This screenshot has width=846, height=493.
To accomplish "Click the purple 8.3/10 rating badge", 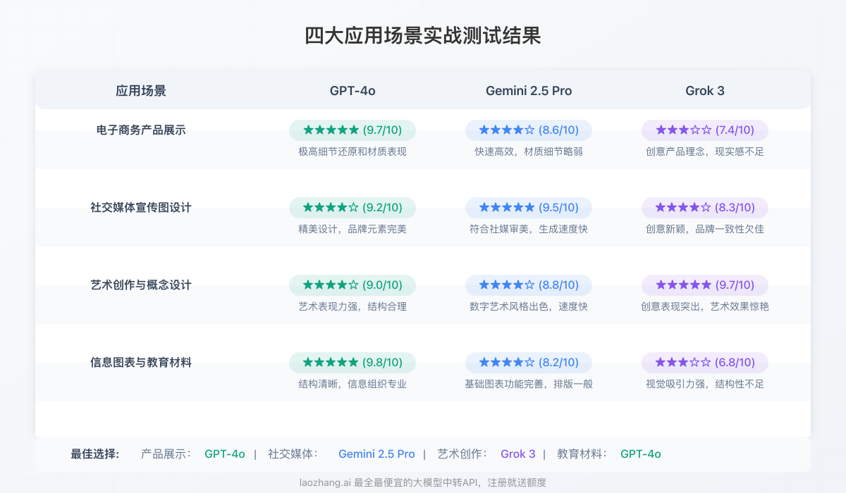I will tap(705, 208).
